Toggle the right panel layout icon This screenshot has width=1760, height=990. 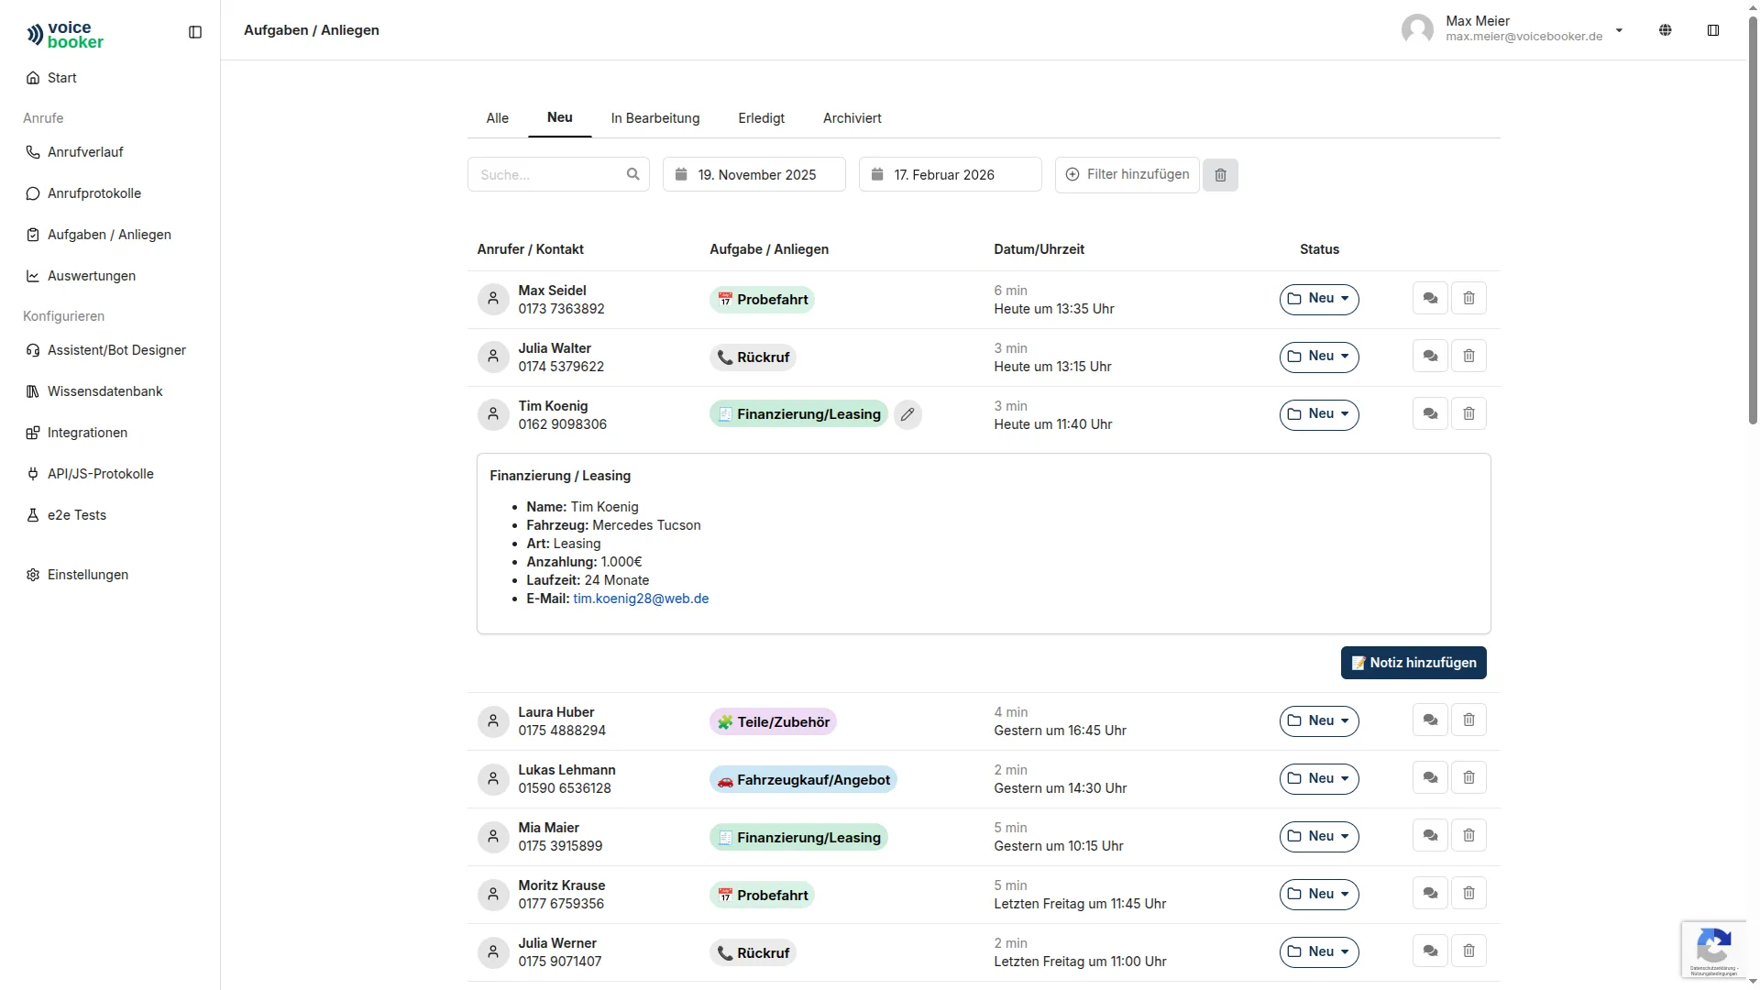pos(1712,30)
